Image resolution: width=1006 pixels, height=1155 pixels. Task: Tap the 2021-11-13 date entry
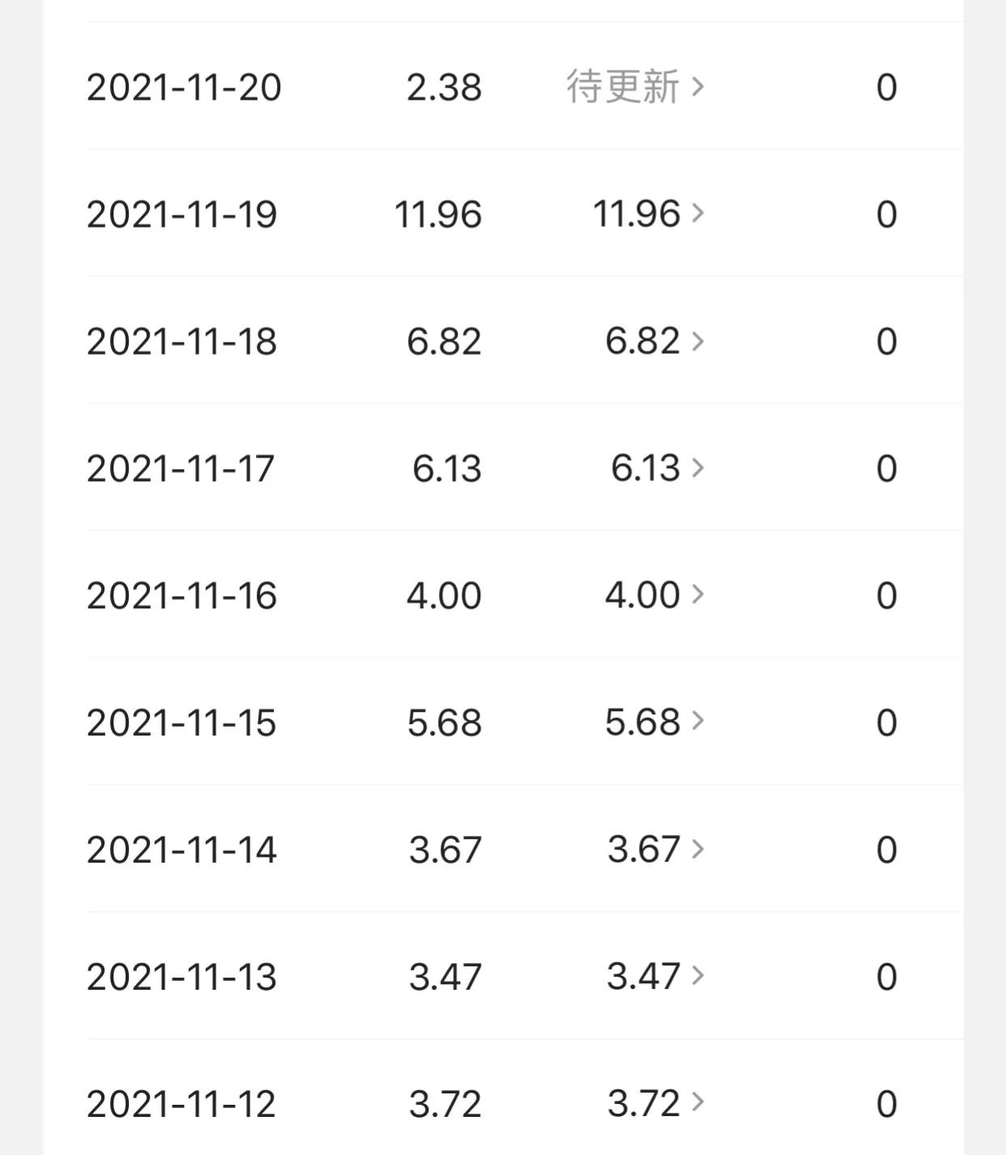coord(181,977)
